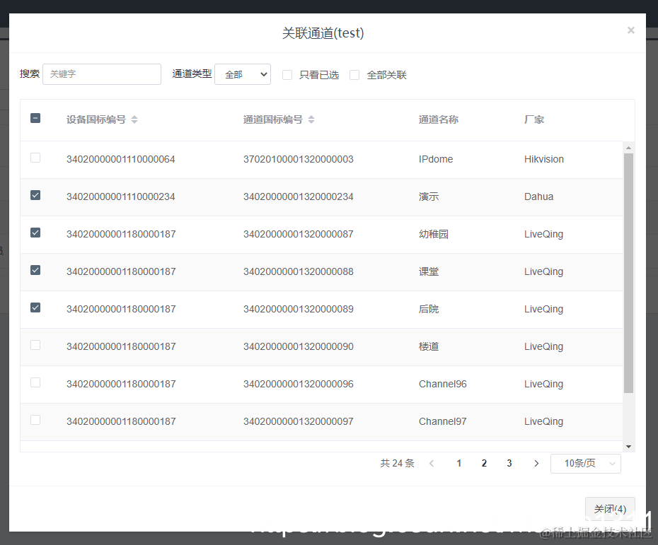Click channel ID 34020000001320000090
Image resolution: width=658 pixels, height=545 pixels.
pyautogui.click(x=299, y=346)
